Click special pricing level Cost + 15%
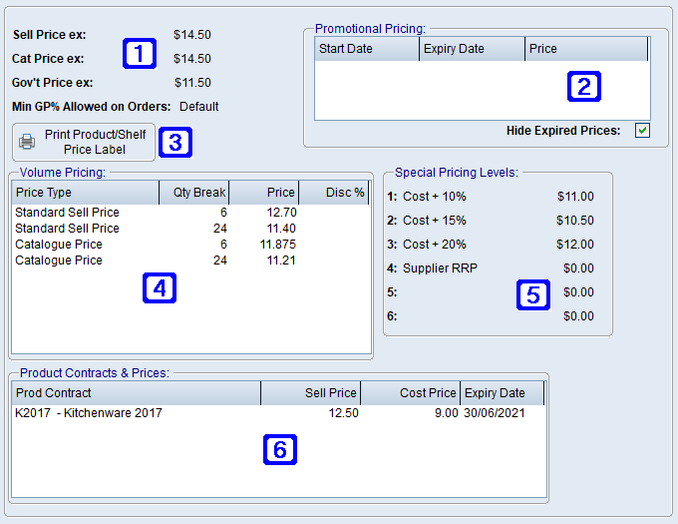The width and height of the screenshot is (678, 524). (435, 221)
